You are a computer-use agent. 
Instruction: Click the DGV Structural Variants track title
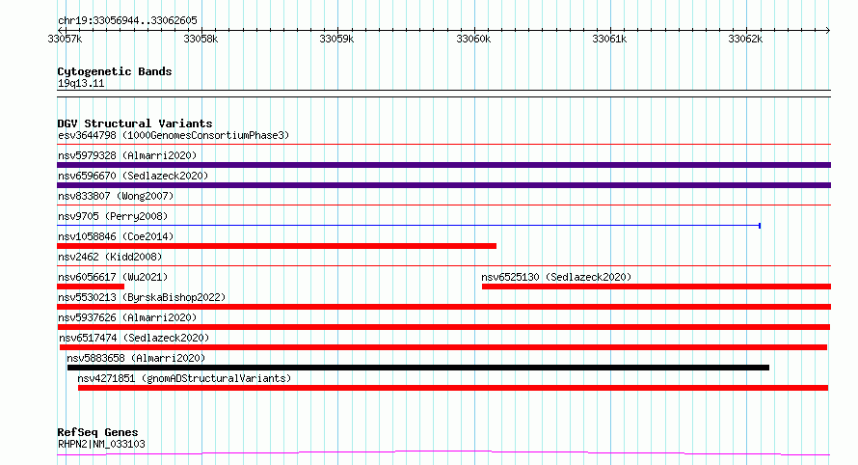coord(135,123)
